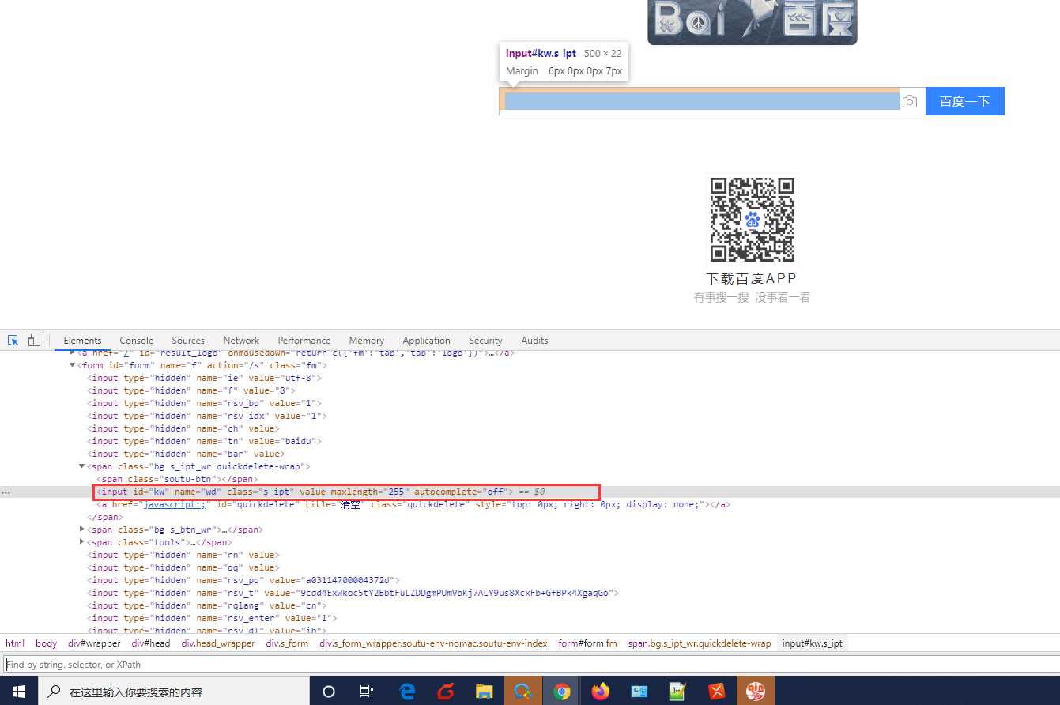Open Task View on the taskbar
Image resolution: width=1060 pixels, height=705 pixels.
(367, 691)
